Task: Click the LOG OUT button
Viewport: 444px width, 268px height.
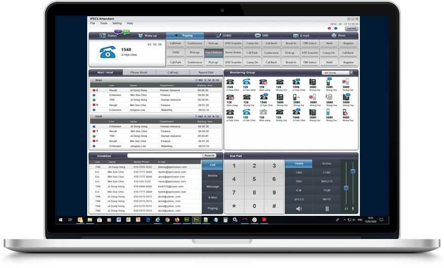Action: click(351, 29)
